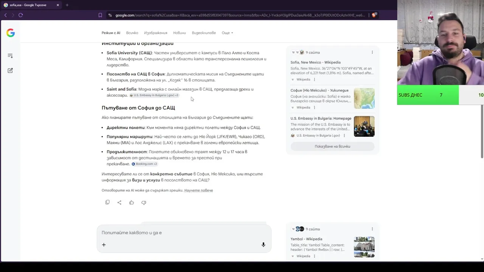Click the Посолство на САЩ в София text
Image resolution: width=484 pixels, height=272 pixels.
point(135,74)
